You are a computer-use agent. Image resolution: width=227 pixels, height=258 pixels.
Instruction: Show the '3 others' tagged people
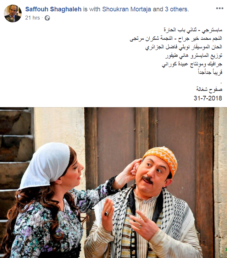point(177,9)
